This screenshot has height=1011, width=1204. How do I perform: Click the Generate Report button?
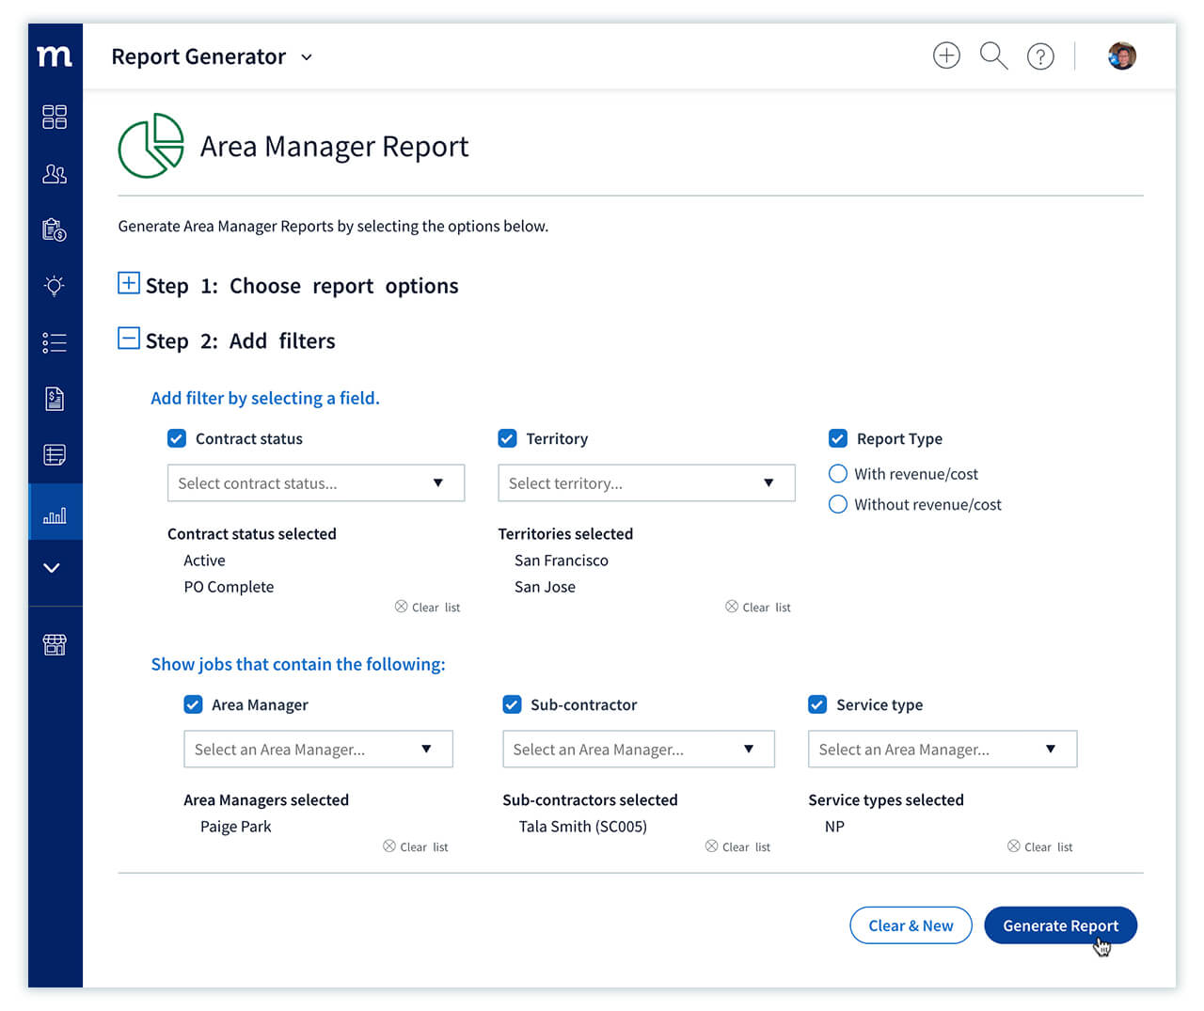click(1060, 925)
